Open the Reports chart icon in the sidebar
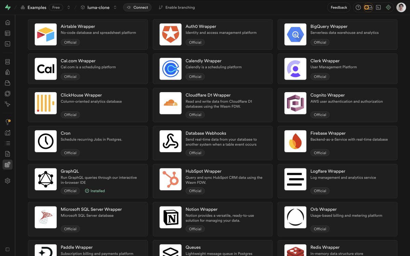The image size is (410, 256). [x=8, y=132]
